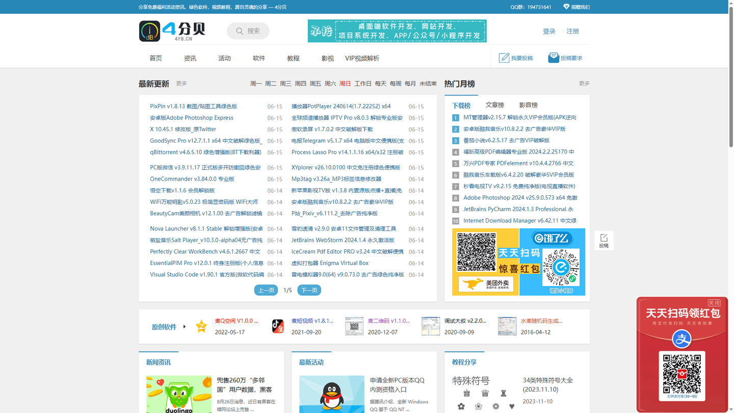Click the 投稿要求 envelope icon
This screenshot has width=734, height=413.
pyautogui.click(x=554, y=58)
